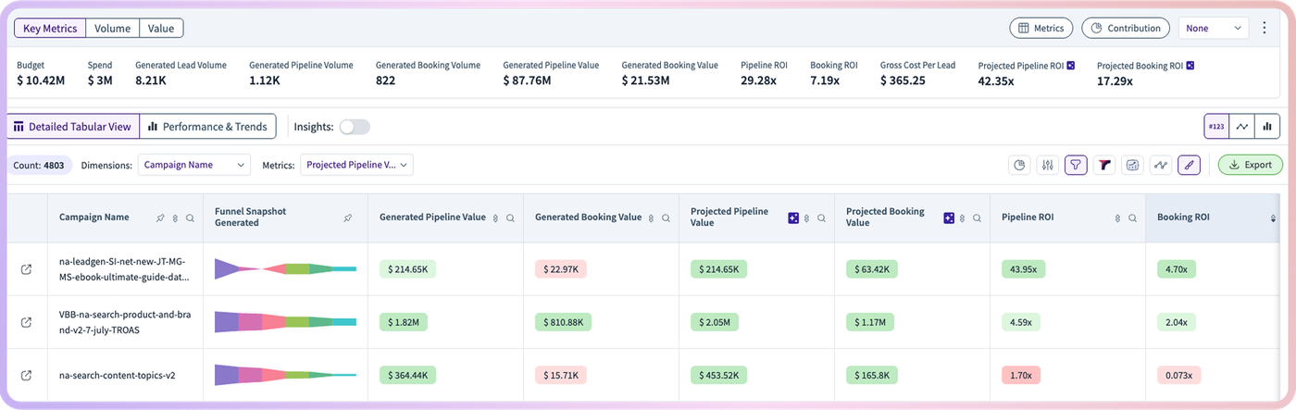The width and height of the screenshot is (1296, 410).
Task: Select the line chart view icon
Action: point(1242,126)
